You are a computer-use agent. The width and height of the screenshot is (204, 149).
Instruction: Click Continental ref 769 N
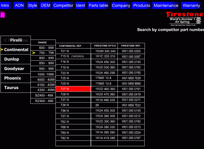click(x=73, y=132)
